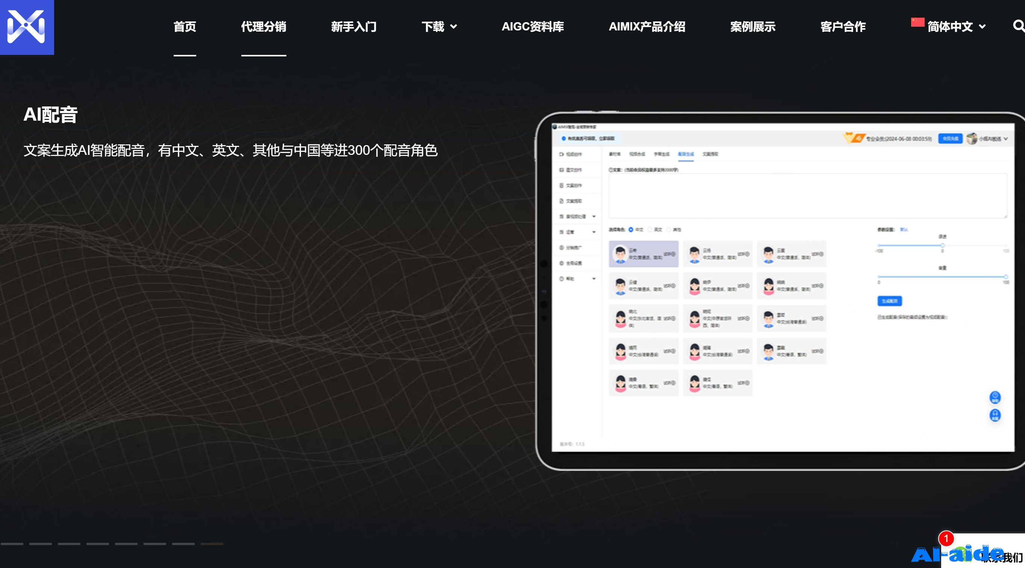This screenshot has width=1025, height=568.
Task: Click the orange VIP membership badge icon
Action: (x=854, y=138)
